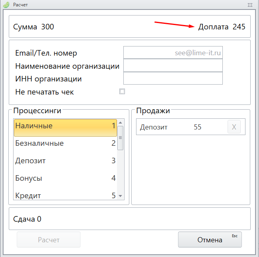This screenshot has width=259, height=257.
Task: Select Наличные in the Процессинги list
Action: (65, 126)
